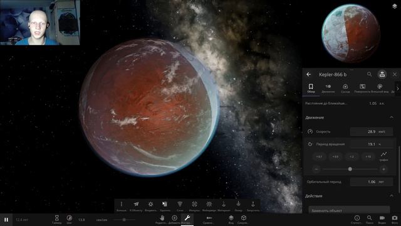
Task: Click the ×2 multiplier button
Action: (x=352, y=156)
